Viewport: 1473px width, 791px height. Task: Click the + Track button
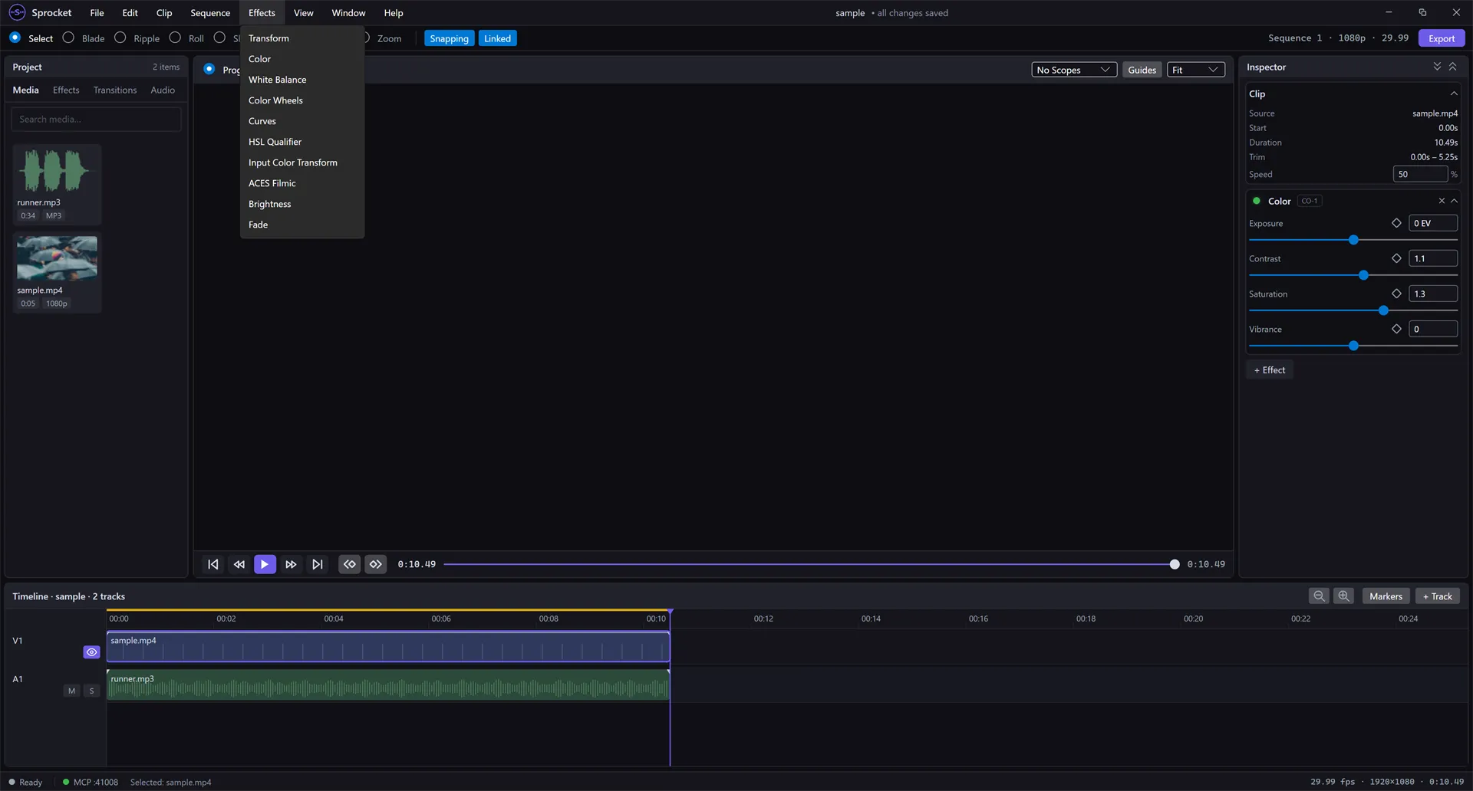tap(1438, 596)
